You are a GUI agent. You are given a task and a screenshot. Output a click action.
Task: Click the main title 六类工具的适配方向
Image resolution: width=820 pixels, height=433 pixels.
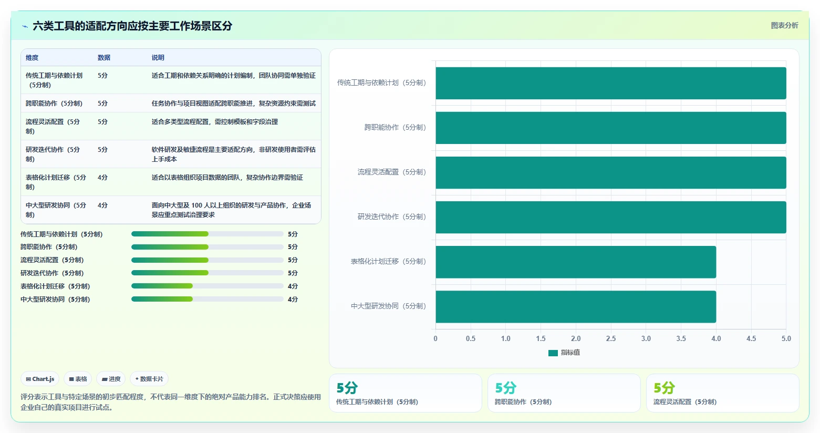point(132,26)
